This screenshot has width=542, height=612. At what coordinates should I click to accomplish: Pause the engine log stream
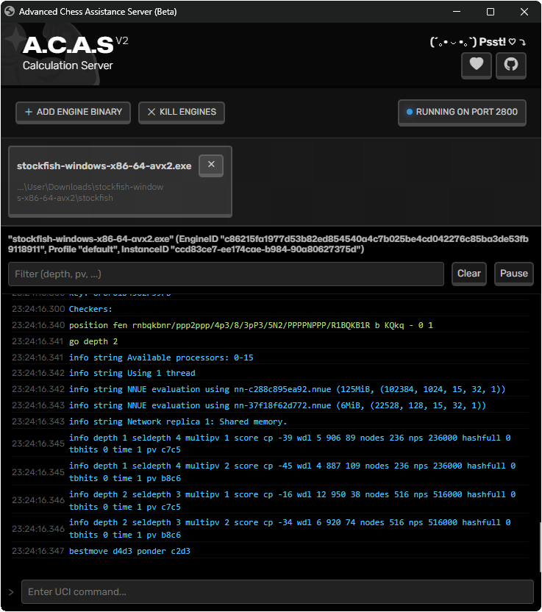[x=514, y=274]
